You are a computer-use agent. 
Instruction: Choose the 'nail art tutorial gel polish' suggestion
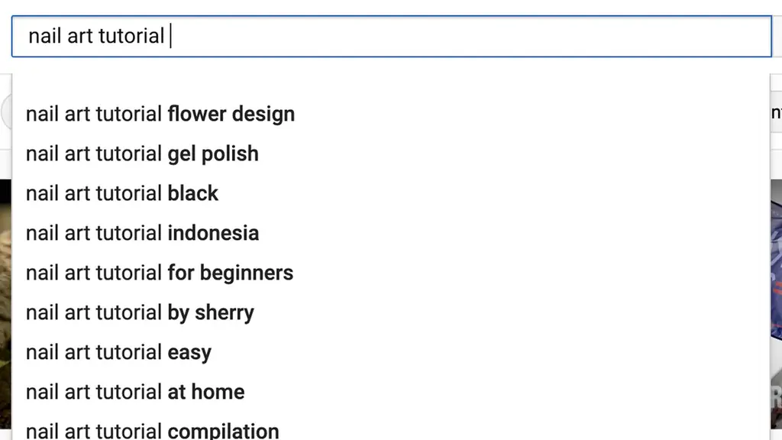(x=391, y=154)
